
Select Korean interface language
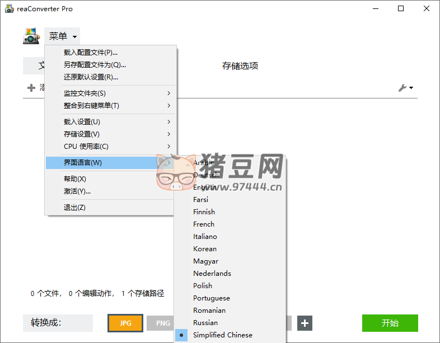pyautogui.click(x=205, y=249)
